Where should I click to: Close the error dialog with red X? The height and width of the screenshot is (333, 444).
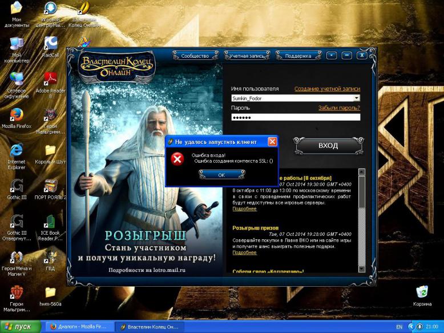[272, 142]
